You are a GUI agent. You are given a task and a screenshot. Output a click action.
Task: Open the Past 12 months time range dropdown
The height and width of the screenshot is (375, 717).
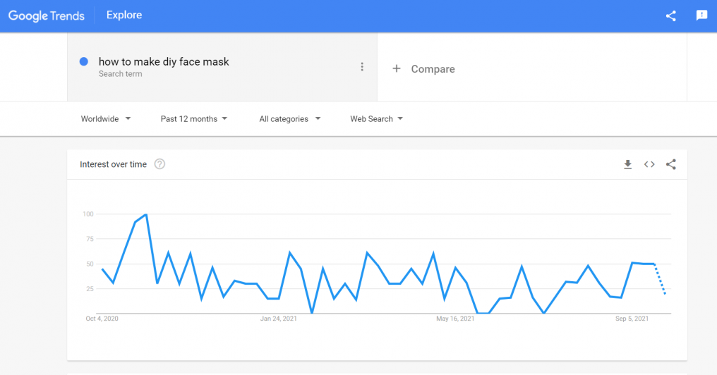tap(194, 118)
